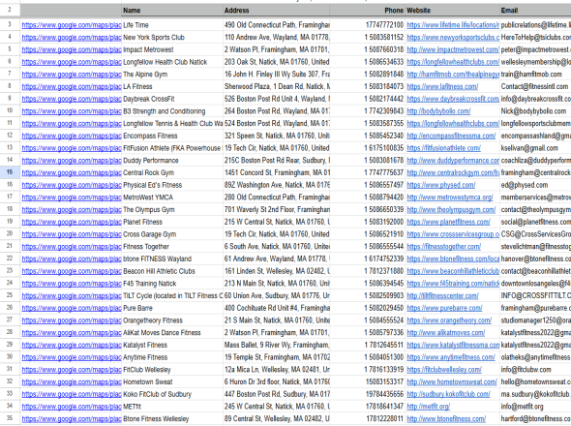Open the fitclubwellesley.com website link
This screenshot has width=571, height=426.
[x=444, y=370]
